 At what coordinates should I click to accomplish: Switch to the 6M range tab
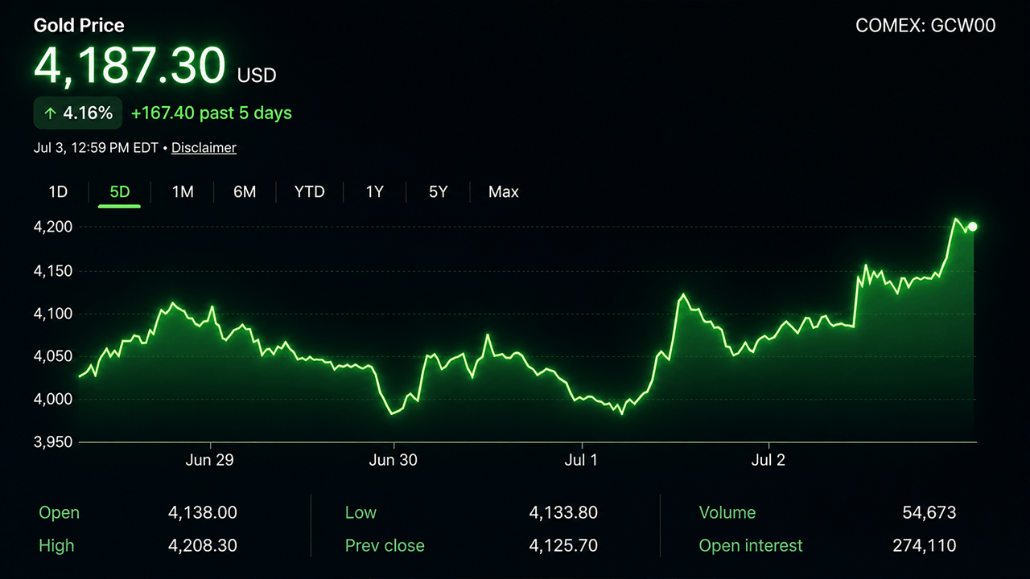click(245, 192)
